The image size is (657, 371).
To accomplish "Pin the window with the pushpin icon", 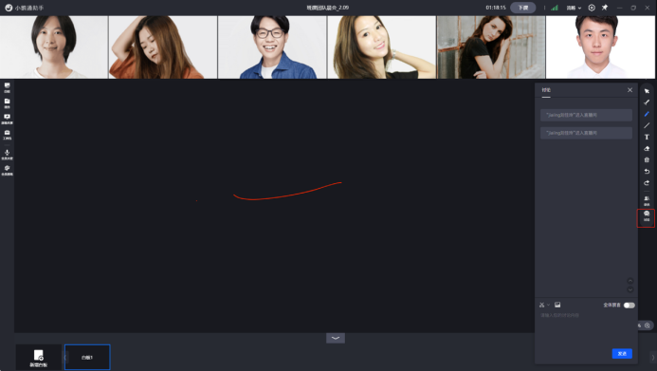I will point(605,8).
